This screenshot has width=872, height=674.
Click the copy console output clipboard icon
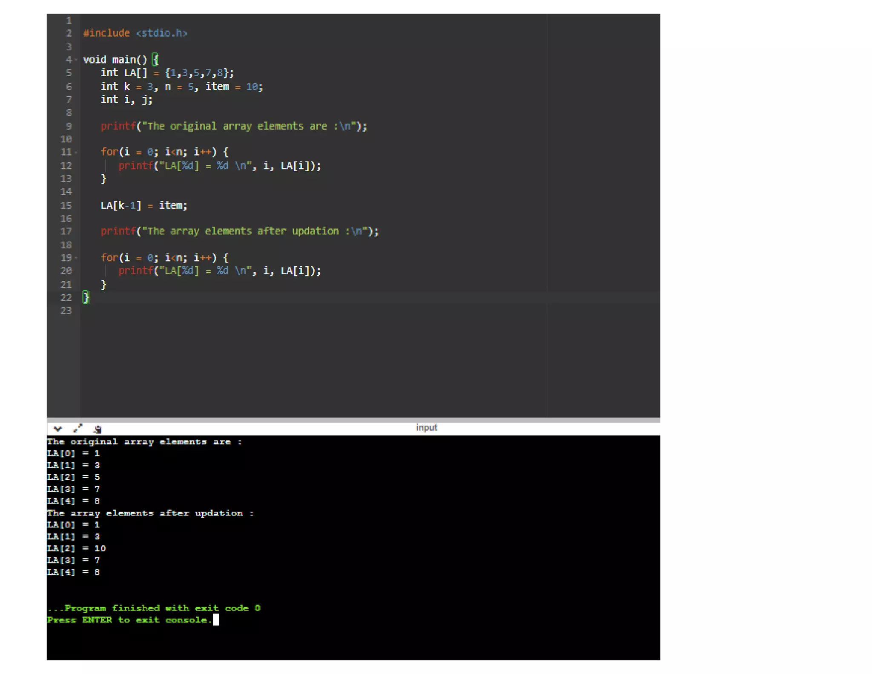pyautogui.click(x=98, y=429)
